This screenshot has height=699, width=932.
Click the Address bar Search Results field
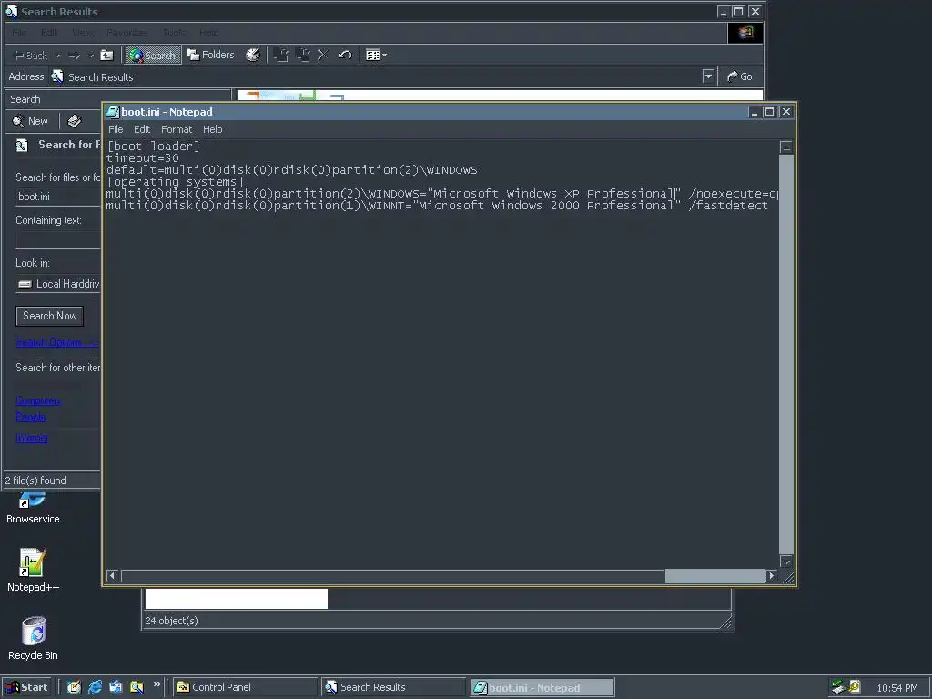pyautogui.click(x=376, y=76)
